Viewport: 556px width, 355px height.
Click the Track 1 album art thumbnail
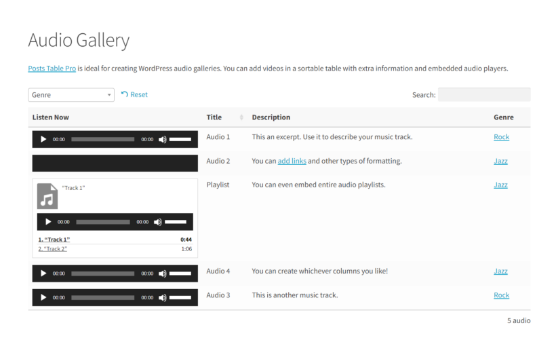click(x=47, y=196)
